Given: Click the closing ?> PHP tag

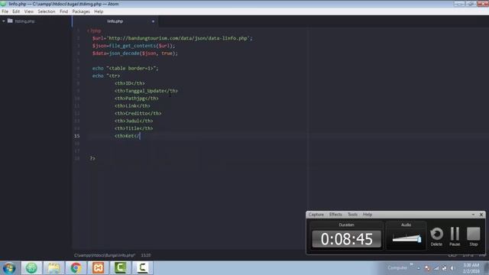Looking at the screenshot, I should coord(92,158).
